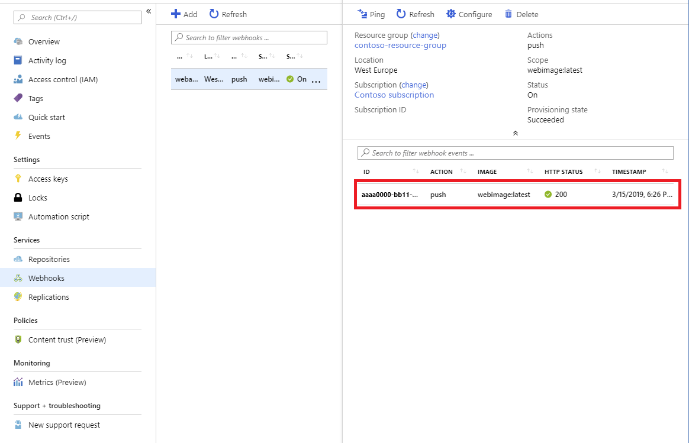689x443 pixels.
Task: Open the Locks settings
Action: (39, 198)
